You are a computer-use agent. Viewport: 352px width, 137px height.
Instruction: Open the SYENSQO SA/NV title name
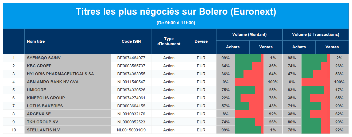pos(42,58)
